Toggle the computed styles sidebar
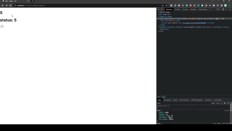This screenshot has width=232, height=131. pyautogui.click(x=228, y=103)
